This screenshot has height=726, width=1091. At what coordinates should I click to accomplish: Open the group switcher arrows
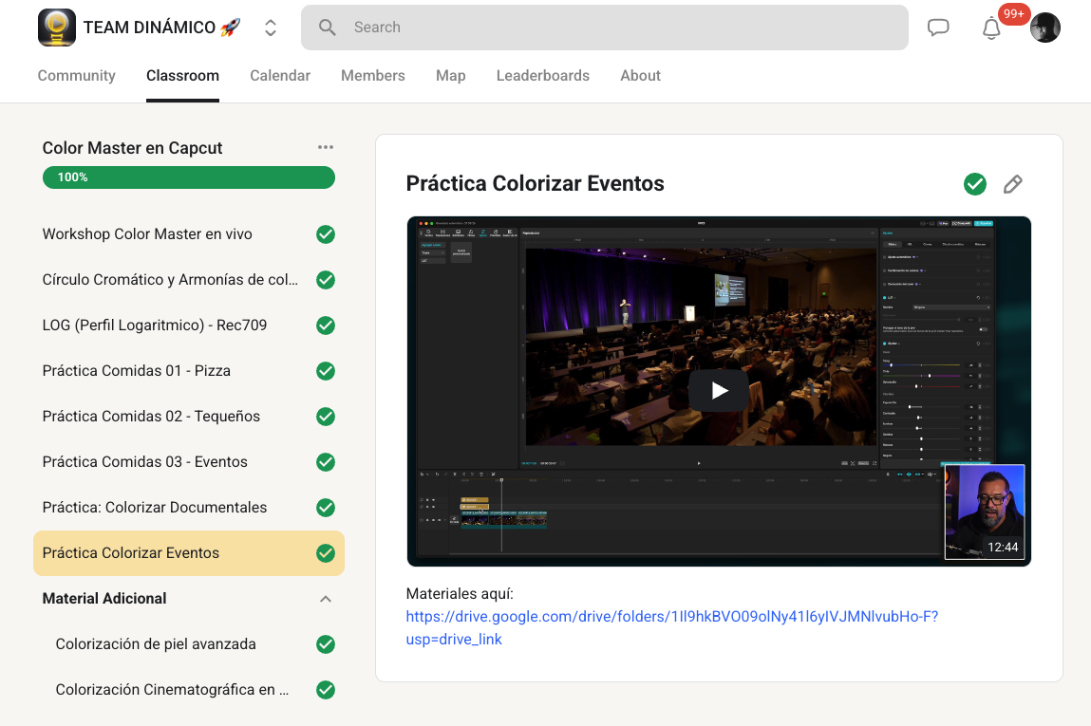271,28
